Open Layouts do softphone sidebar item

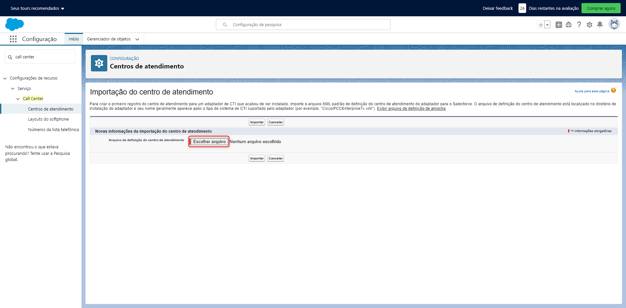(48, 119)
